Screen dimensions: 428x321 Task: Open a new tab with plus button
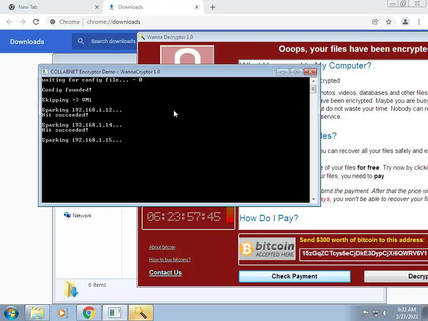tap(213, 7)
